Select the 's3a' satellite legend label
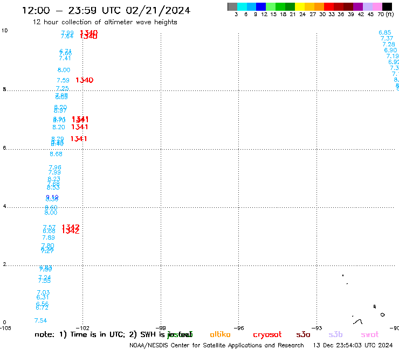This screenshot has width=399, height=350. [x=303, y=334]
